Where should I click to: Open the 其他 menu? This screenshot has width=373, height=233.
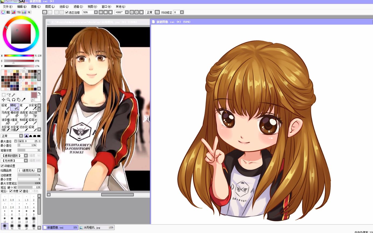(120, 6)
